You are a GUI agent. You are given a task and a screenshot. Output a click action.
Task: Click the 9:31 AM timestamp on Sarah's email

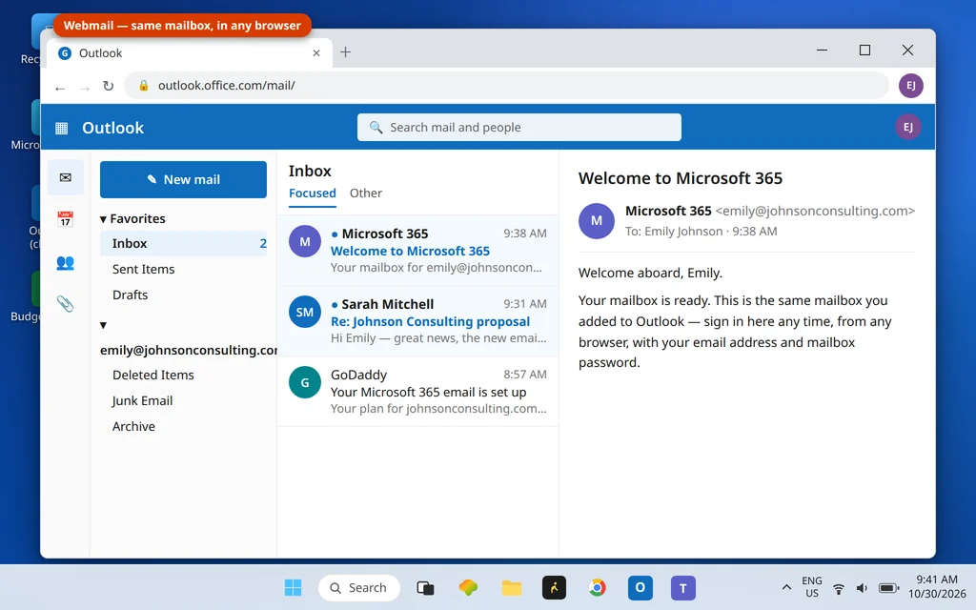(525, 304)
